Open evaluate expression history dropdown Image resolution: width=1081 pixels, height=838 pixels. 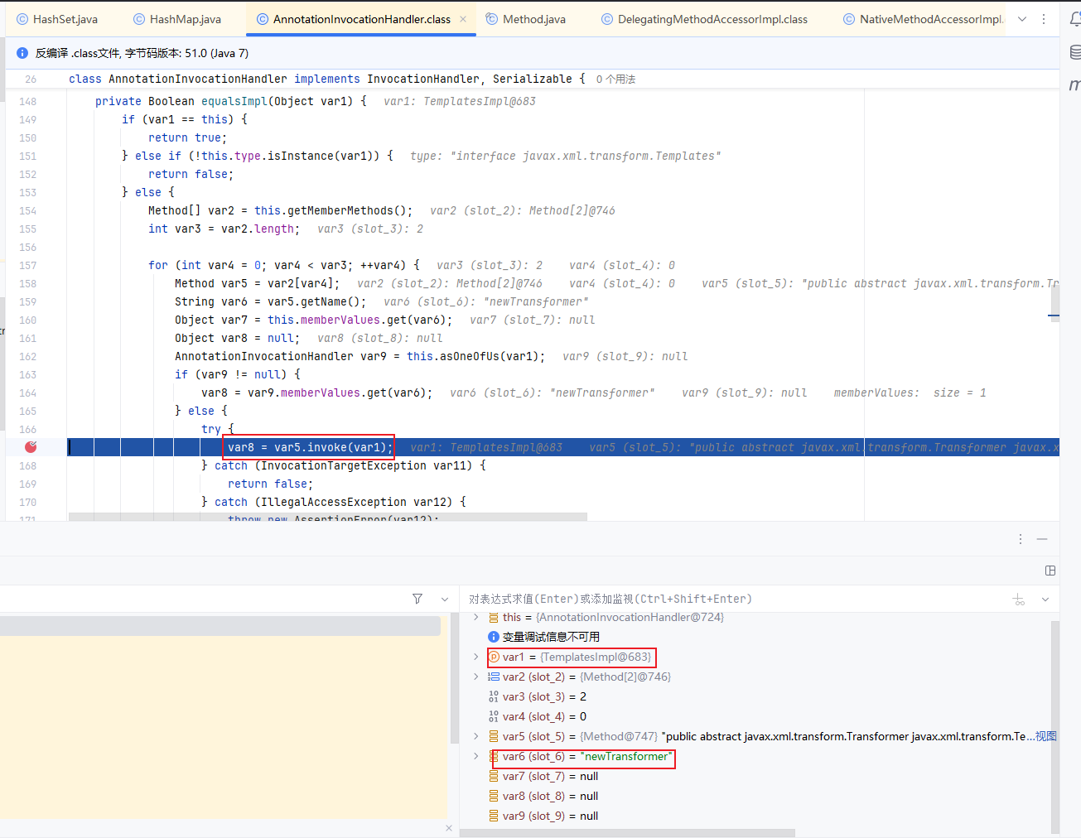pyautogui.click(x=1045, y=599)
